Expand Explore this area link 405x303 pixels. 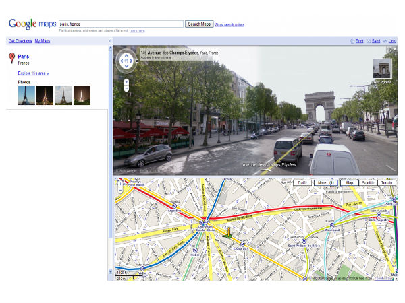pos(33,73)
